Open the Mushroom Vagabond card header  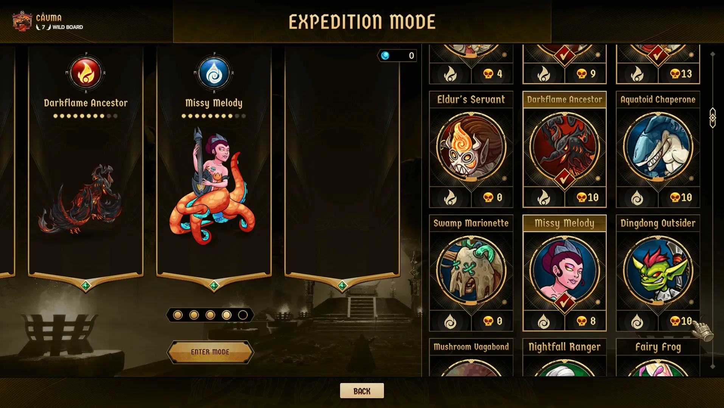click(x=471, y=347)
